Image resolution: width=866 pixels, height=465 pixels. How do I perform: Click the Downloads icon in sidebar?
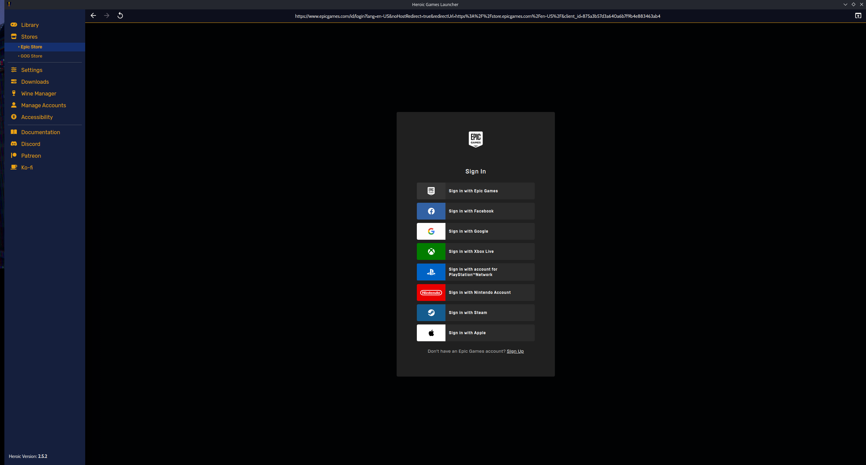click(x=14, y=81)
